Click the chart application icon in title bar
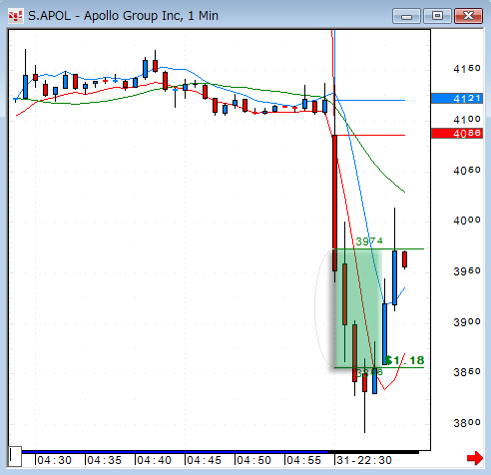Image resolution: width=491 pixels, height=475 pixels. (x=15, y=16)
